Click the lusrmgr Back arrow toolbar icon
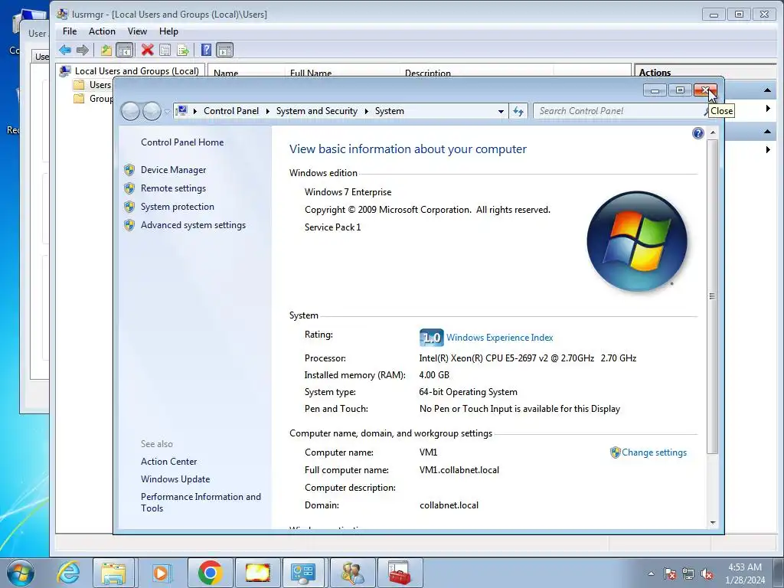Image resolution: width=784 pixels, height=588 pixels. (x=65, y=50)
